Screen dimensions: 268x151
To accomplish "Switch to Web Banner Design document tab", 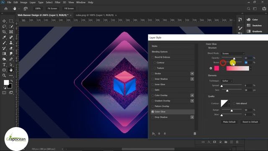I will point(43,15).
